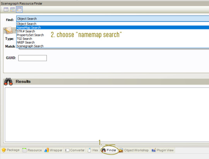Click the highlighted third layout icon
The image size is (209, 159).
click(19, 9)
